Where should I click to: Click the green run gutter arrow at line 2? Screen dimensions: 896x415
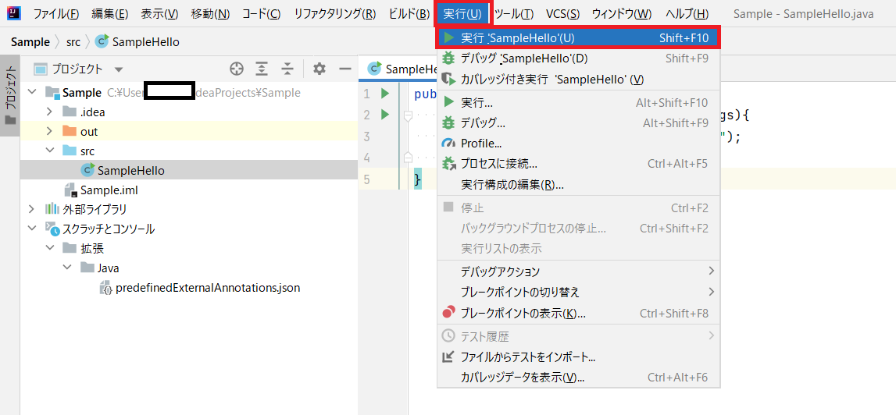[384, 115]
